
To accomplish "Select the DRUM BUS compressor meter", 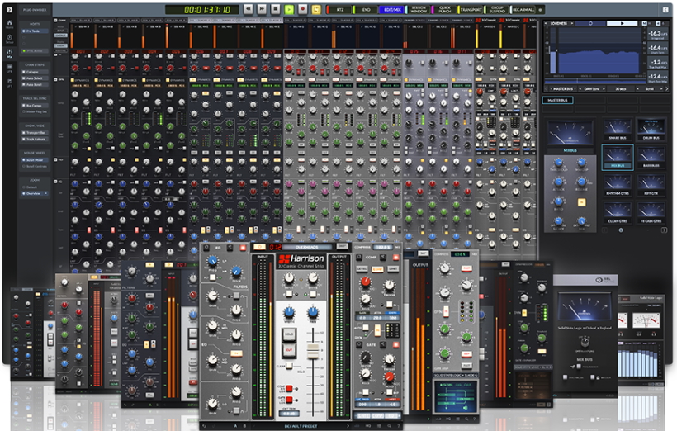I will [x=651, y=130].
